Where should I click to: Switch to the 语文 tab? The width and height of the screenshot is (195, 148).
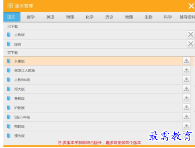coord(12,17)
